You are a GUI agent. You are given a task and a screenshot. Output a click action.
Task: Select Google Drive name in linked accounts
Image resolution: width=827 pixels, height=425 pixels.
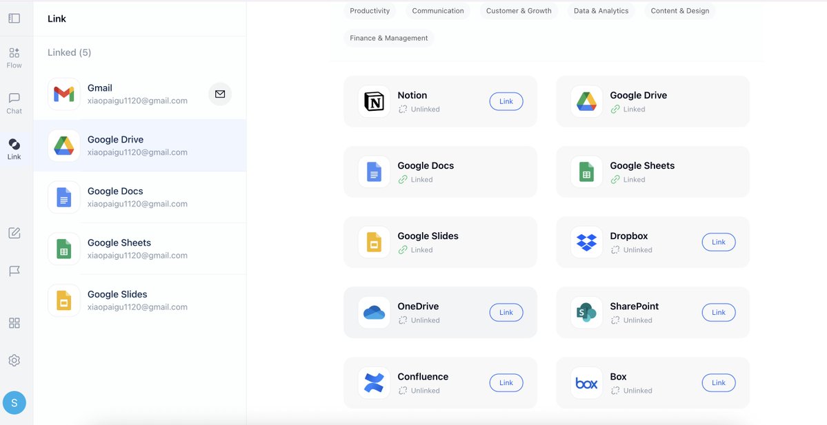click(115, 140)
